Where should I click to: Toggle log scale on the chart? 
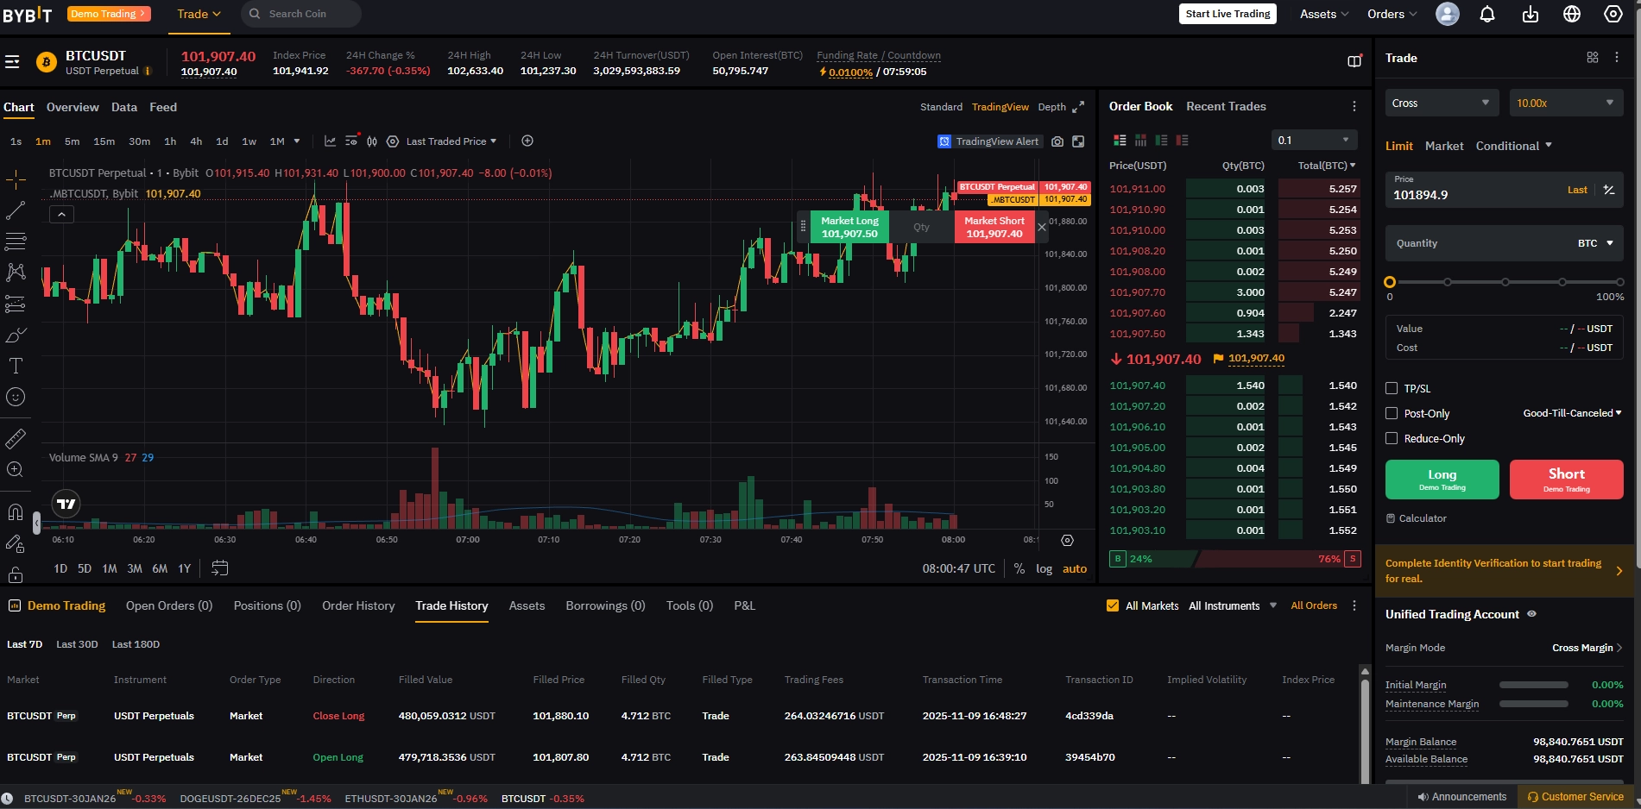(1045, 568)
